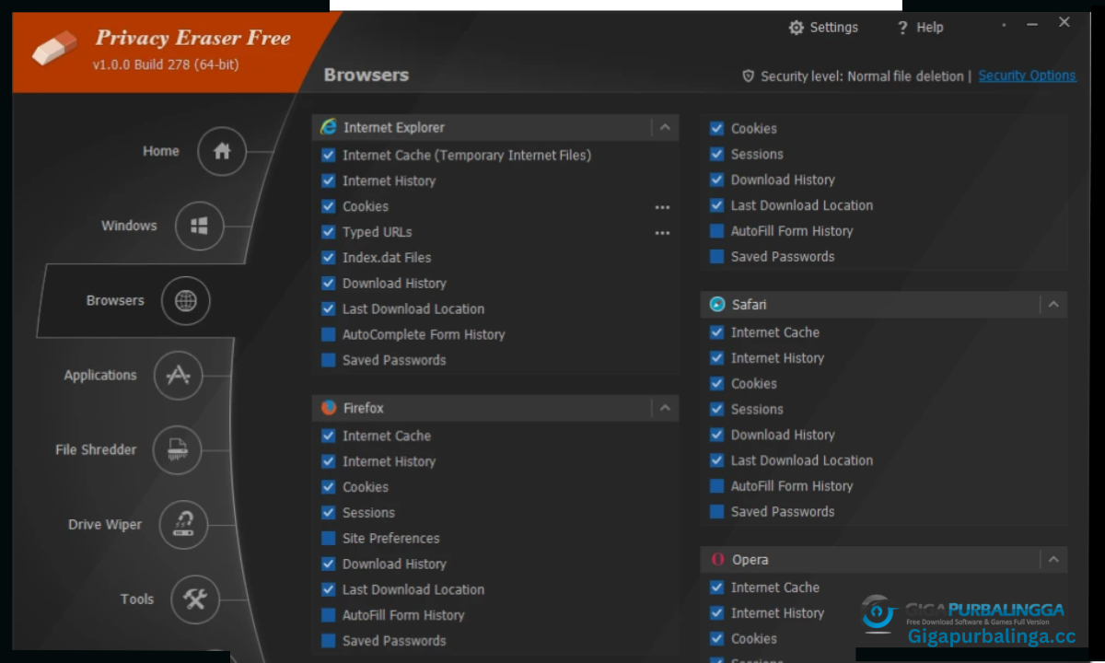The width and height of the screenshot is (1105, 663).
Task: Click the Safari 'Sessions' label
Action: tap(757, 410)
